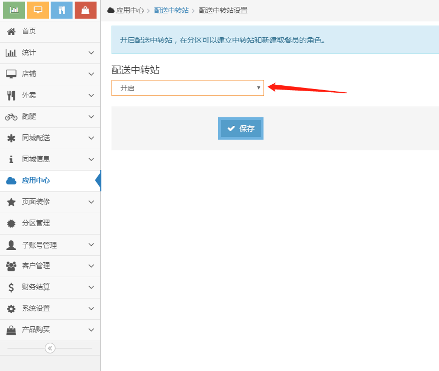Open 分区管理 in the sidebar
The width and height of the screenshot is (439, 371).
(x=36, y=223)
